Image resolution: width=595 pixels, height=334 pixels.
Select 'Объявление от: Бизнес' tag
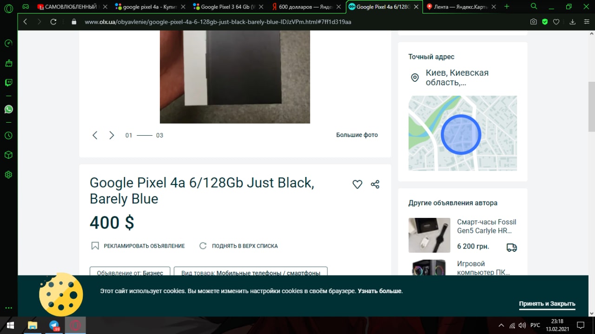[130, 272]
